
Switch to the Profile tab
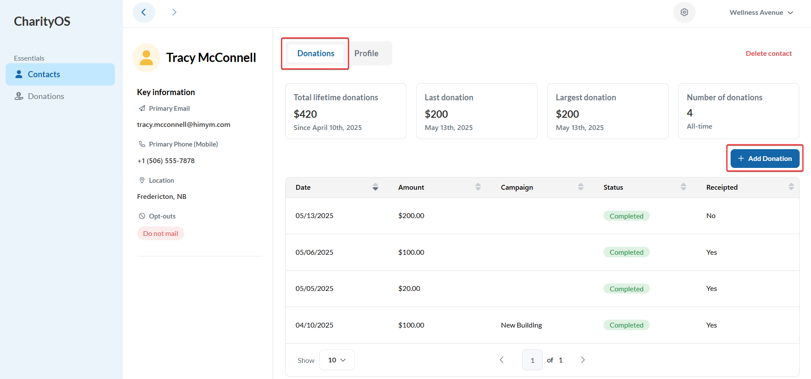[x=366, y=53]
